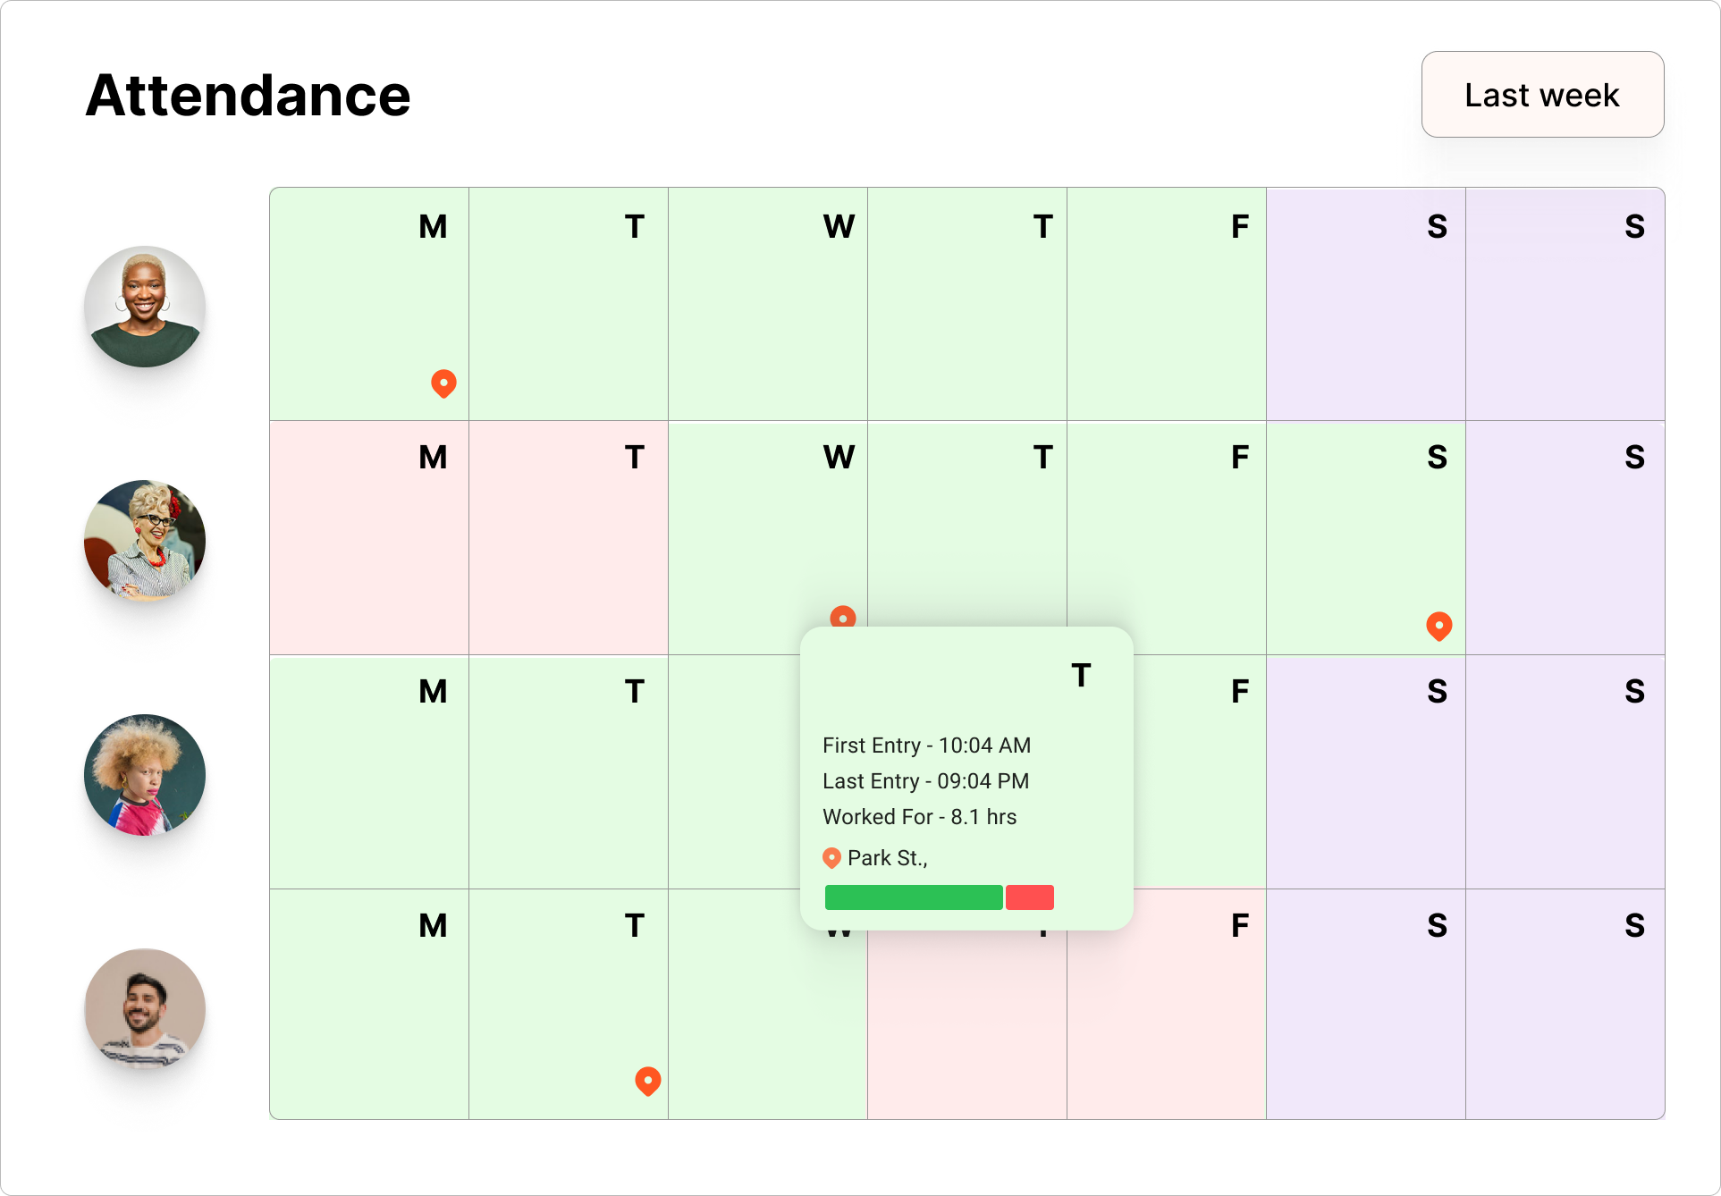Open fourth row's pink Friday cell
The width and height of the screenshot is (1721, 1196).
(x=1166, y=1019)
